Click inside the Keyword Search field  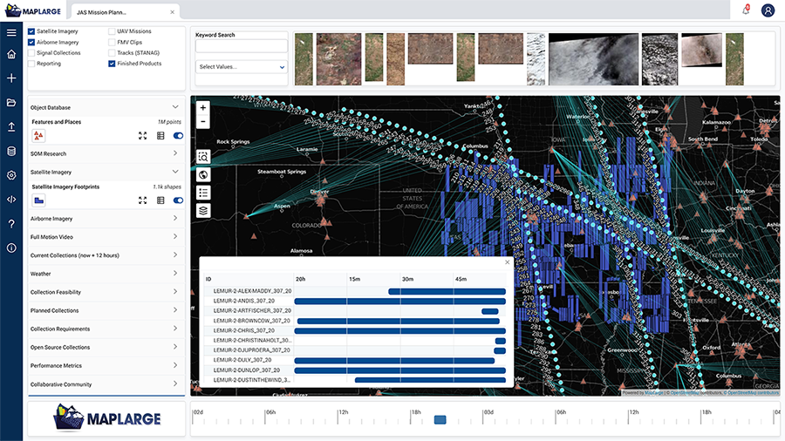pos(242,46)
